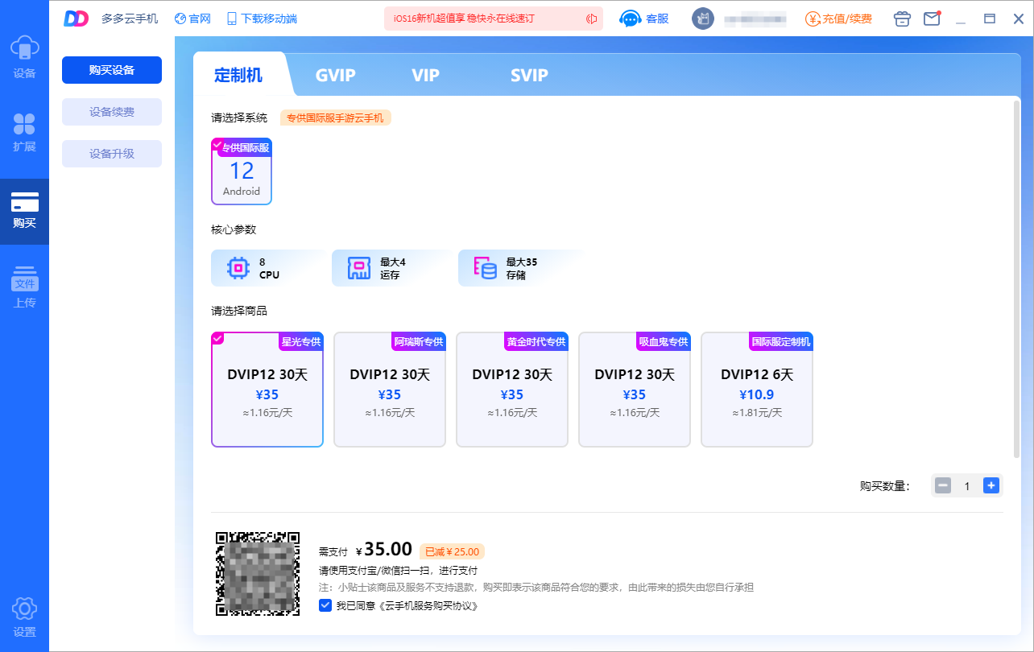Screen dimensions: 1034x652
Task: Click the 购买设备 button
Action: pyautogui.click(x=112, y=70)
